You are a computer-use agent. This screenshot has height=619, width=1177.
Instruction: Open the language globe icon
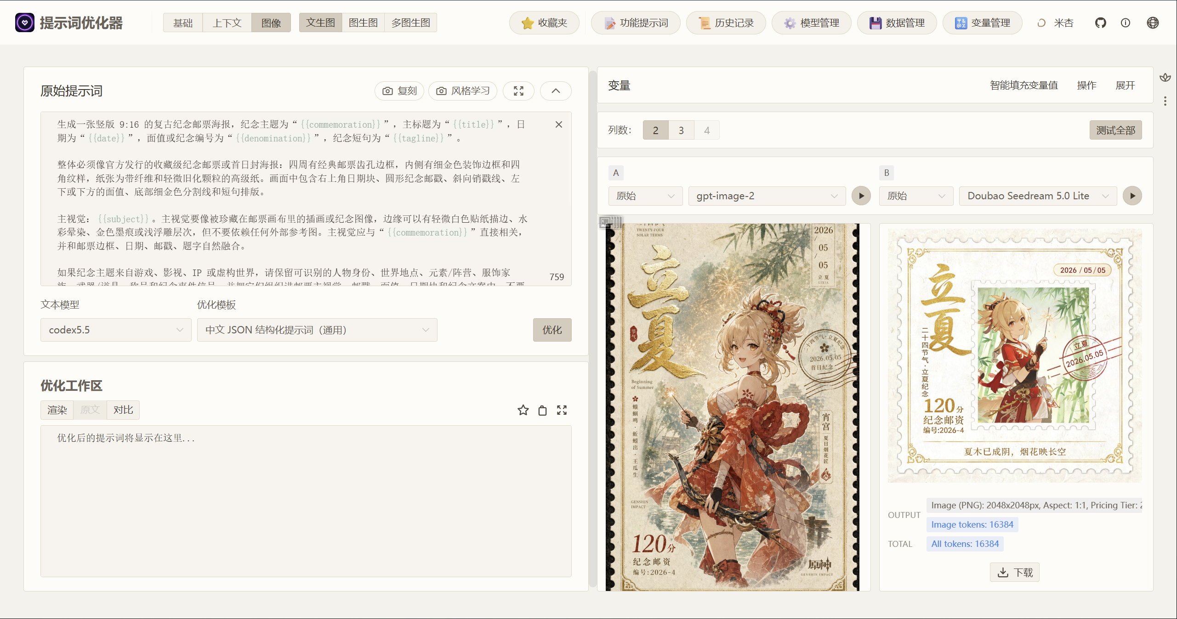coord(1153,23)
